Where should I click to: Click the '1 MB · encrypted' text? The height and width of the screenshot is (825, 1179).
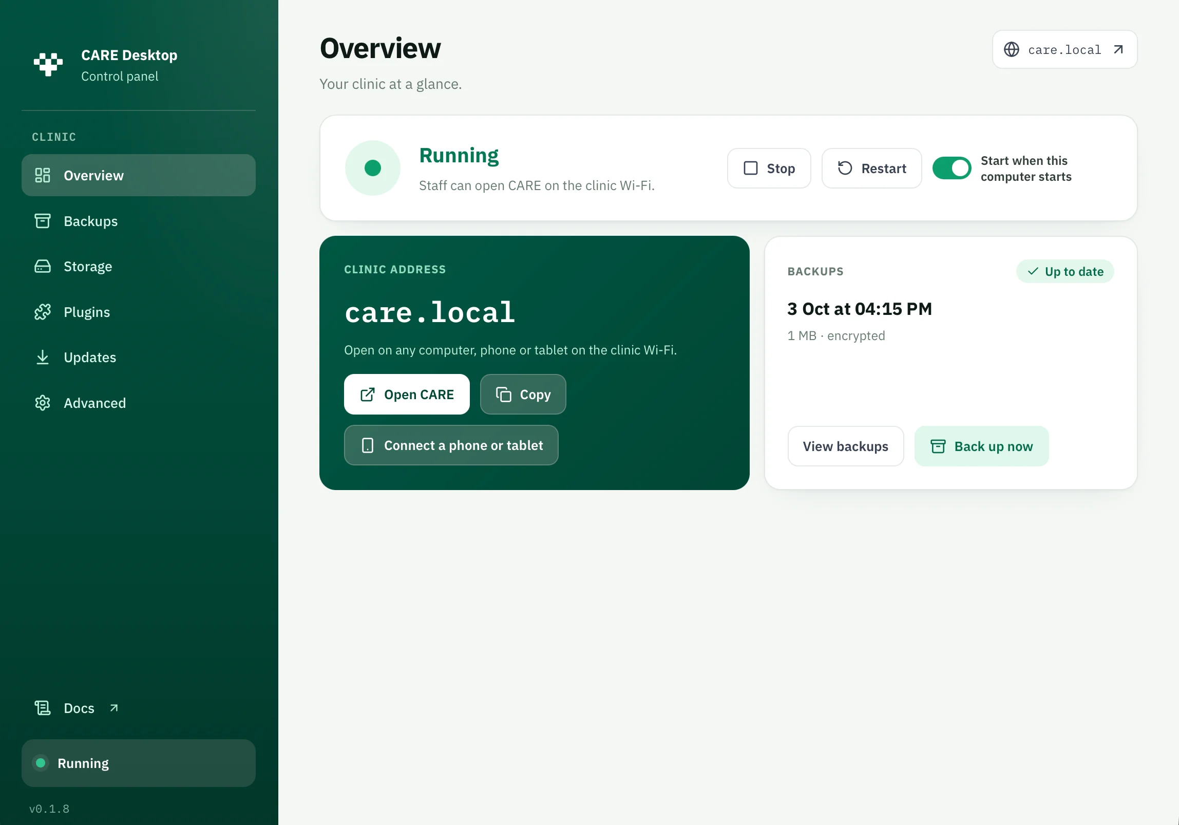[836, 335]
